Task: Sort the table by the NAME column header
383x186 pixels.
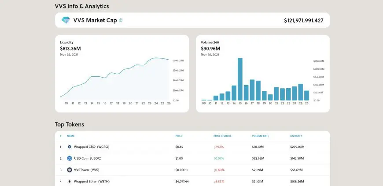Action: 71,136
